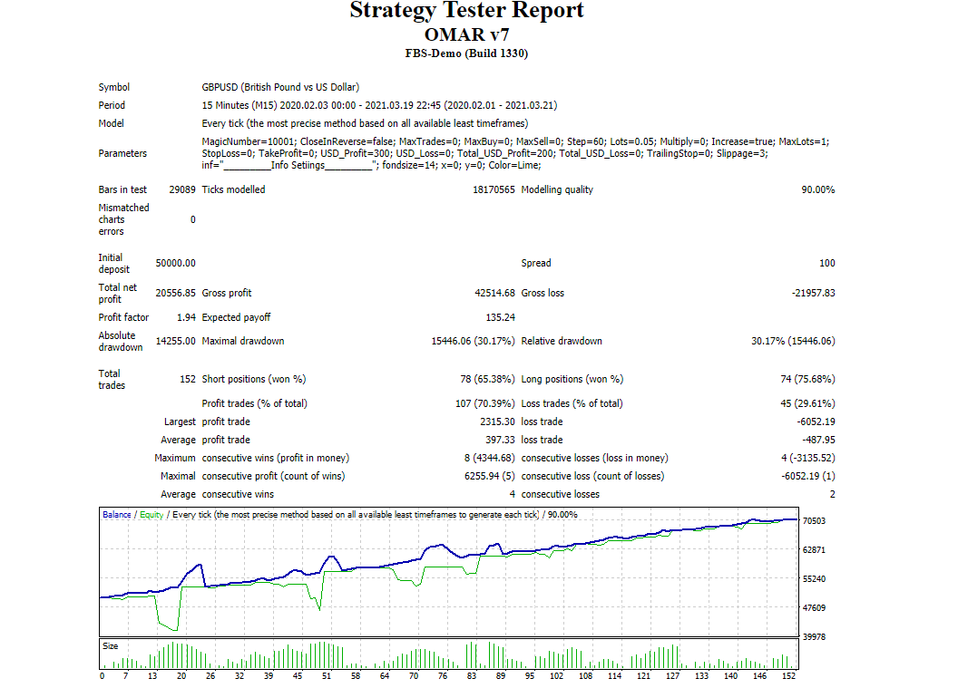Click the Strategy Tester Report title
This screenshot has height=688, width=958.
pyautogui.click(x=466, y=11)
